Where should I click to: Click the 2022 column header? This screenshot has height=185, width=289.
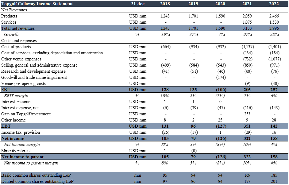pos(274,4)
